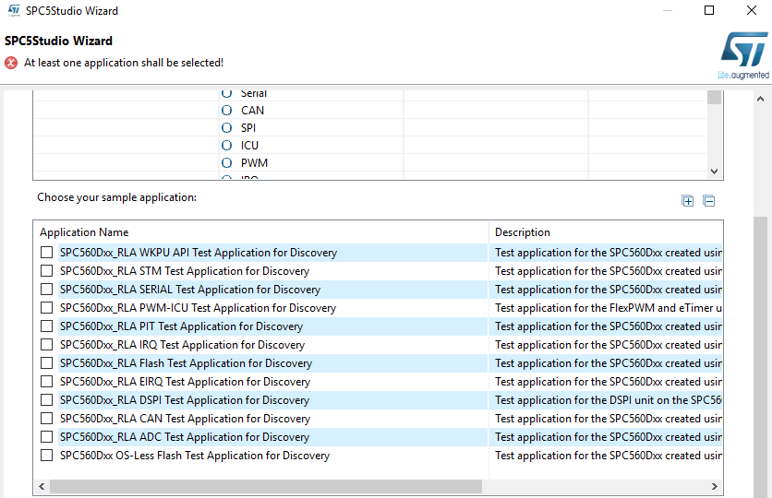
Task: Click the SPC5Studio title bar icon
Action: click(14, 10)
